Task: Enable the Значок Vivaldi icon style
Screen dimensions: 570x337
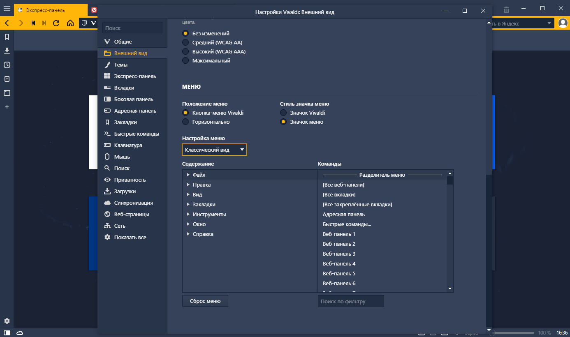Action: pos(283,113)
